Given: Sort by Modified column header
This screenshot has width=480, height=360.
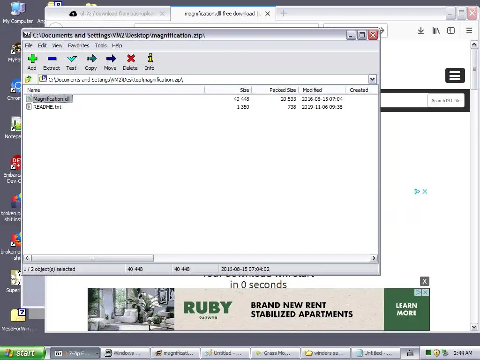Looking at the screenshot, I should tap(322, 90).
